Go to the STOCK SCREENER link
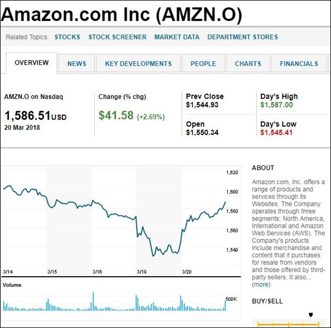Screen dimensions: 331x328 point(118,37)
